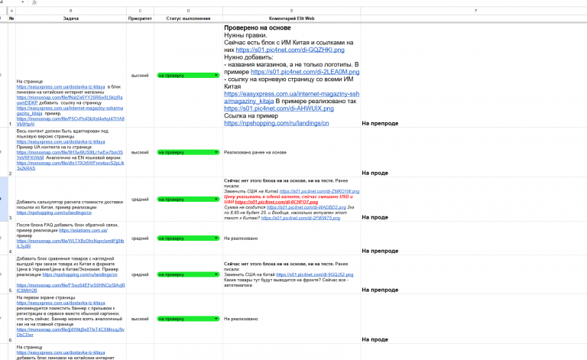Click 'Не реализовано.' comment in task 6 row
Image resolution: width=587 pixels, height=360 pixels.
pos(241,319)
